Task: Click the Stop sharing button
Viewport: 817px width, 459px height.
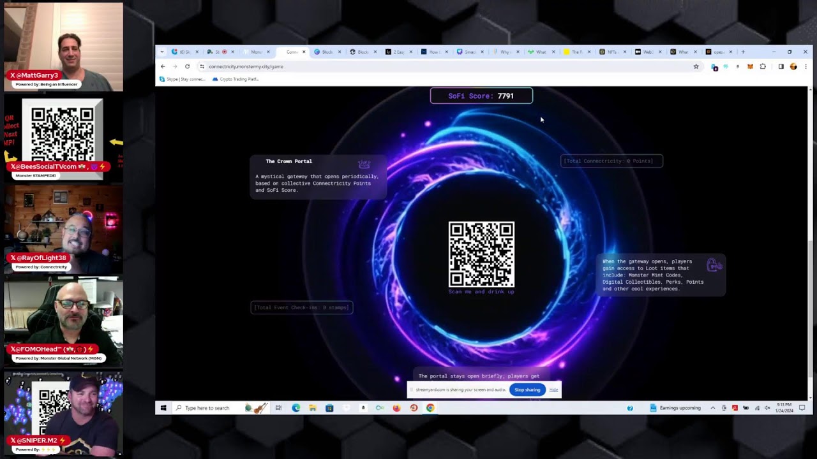Action: pyautogui.click(x=527, y=390)
